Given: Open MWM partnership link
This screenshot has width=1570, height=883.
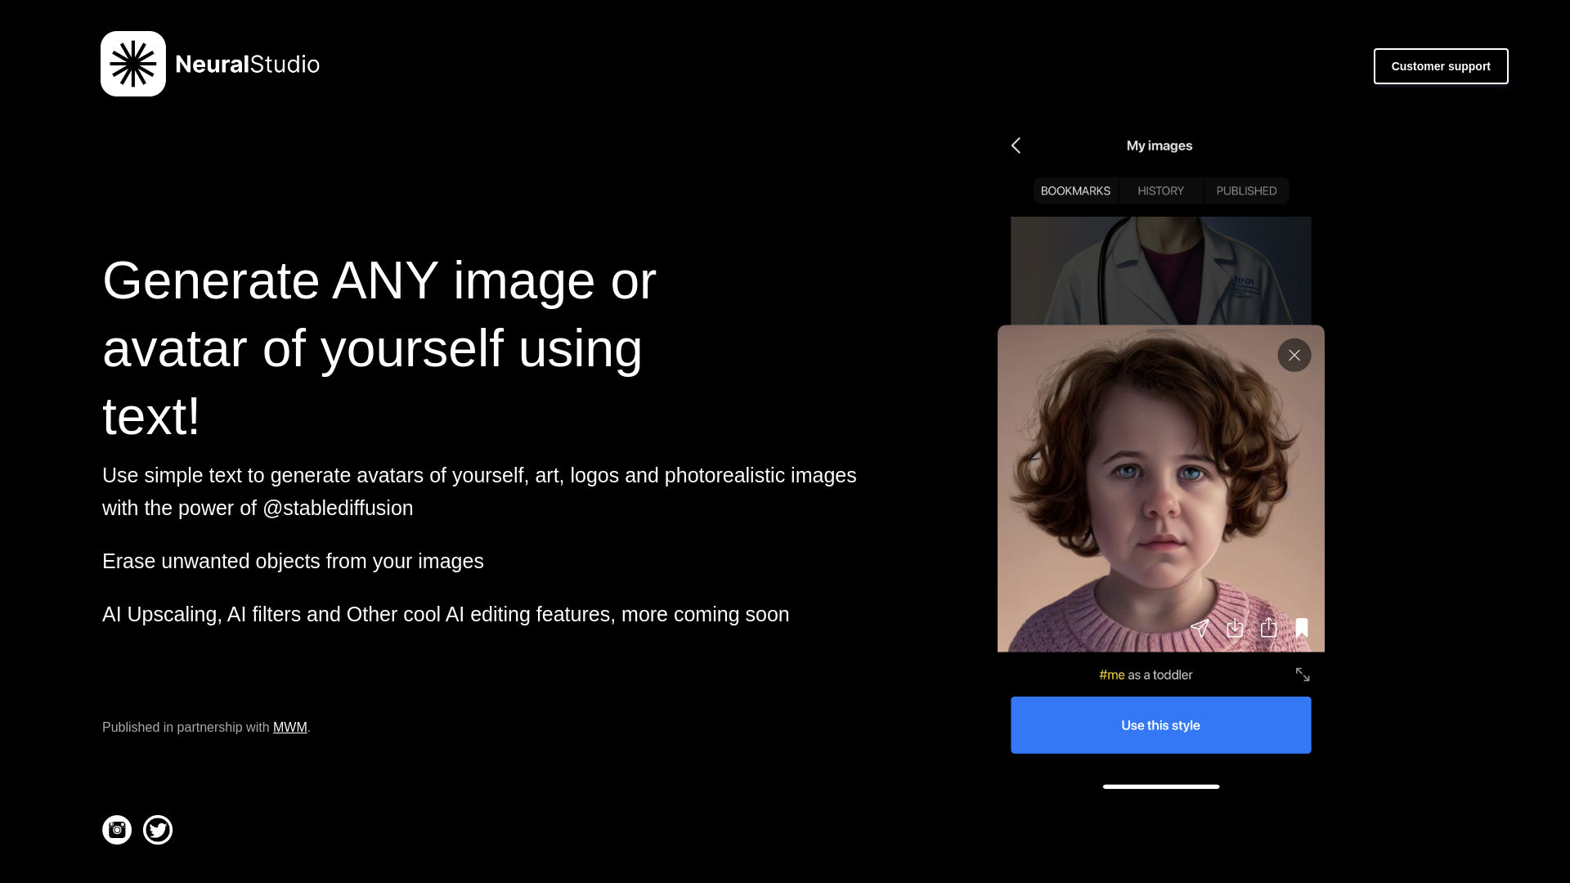Looking at the screenshot, I should click(x=290, y=727).
